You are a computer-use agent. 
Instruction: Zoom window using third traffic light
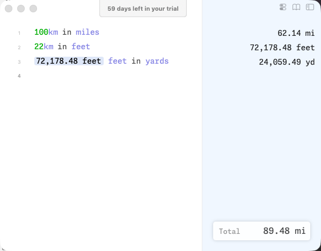pos(33,9)
